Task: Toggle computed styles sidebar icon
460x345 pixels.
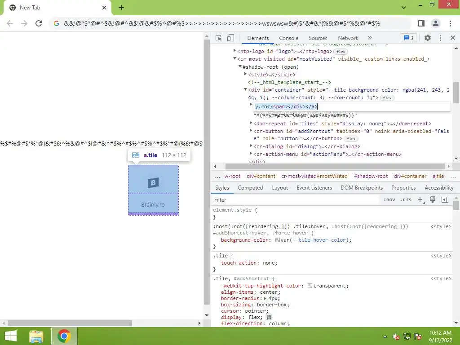Action: [445, 200]
